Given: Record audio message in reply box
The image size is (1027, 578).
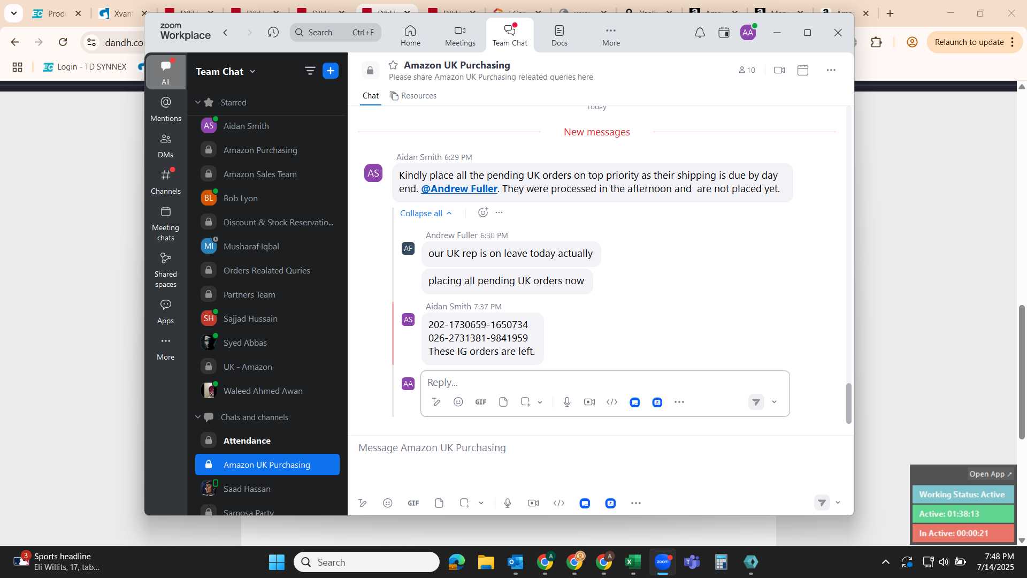Looking at the screenshot, I should [567, 402].
